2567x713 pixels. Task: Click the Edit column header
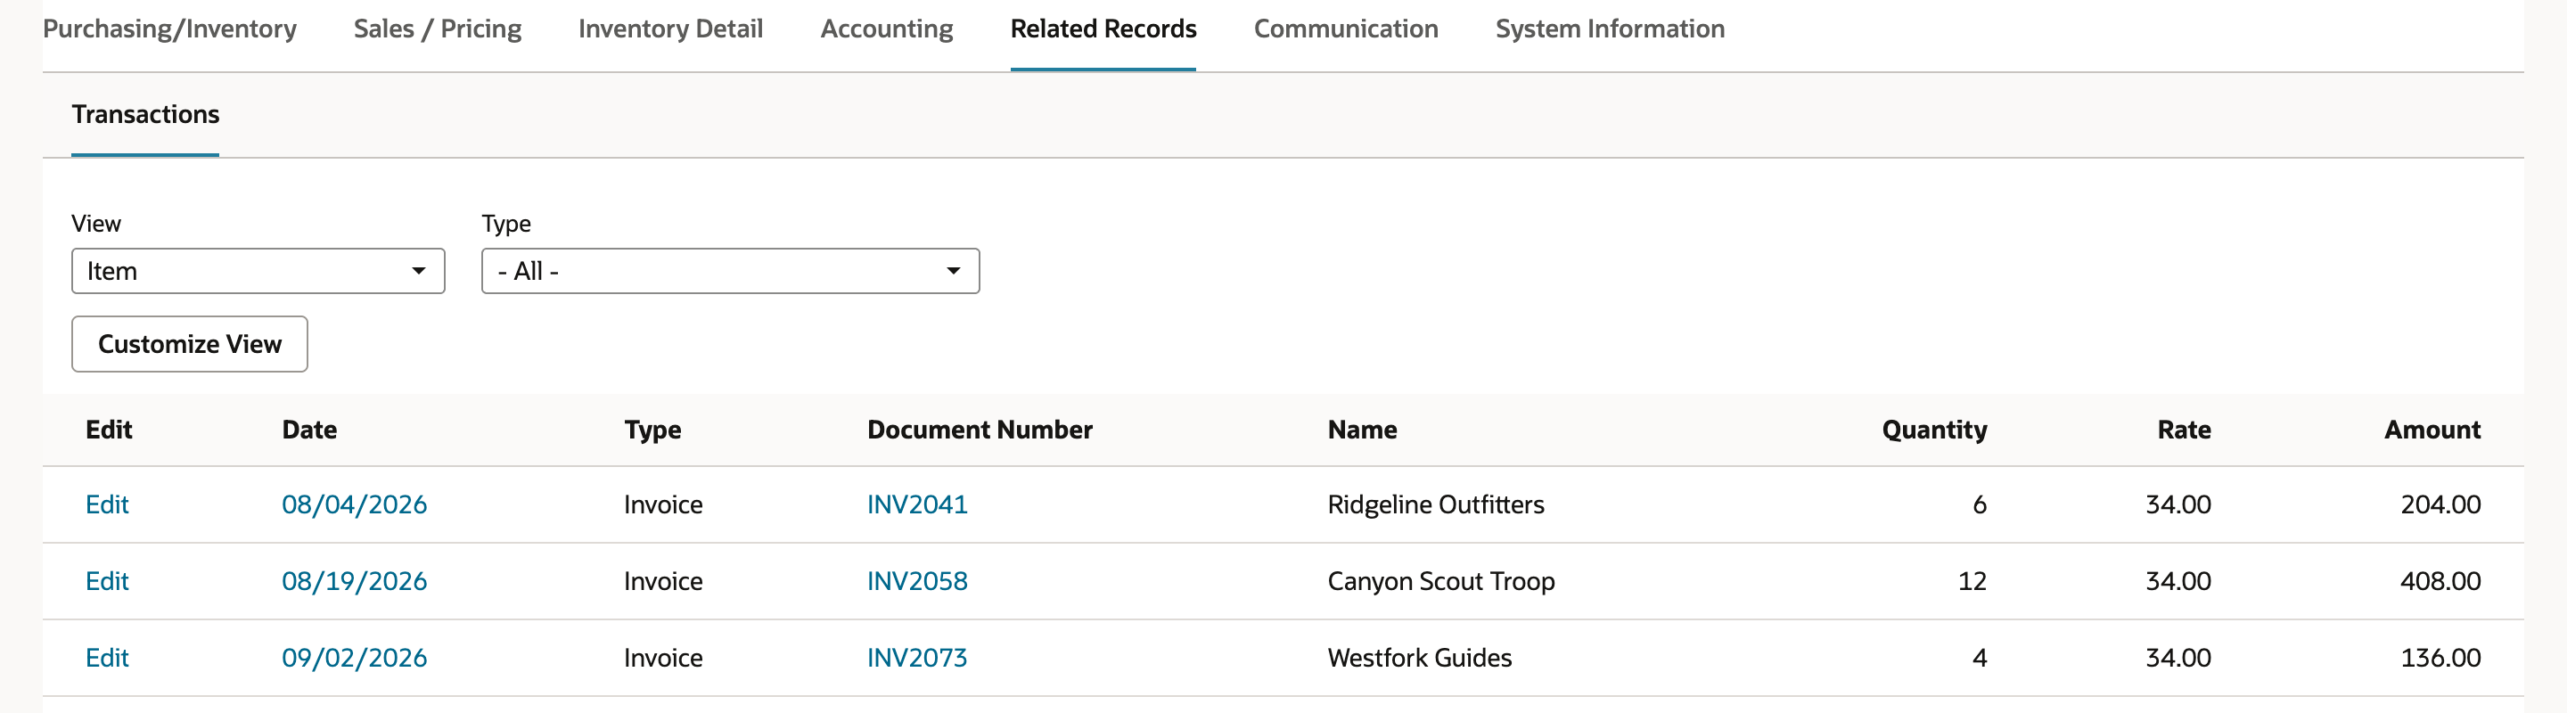tap(109, 430)
